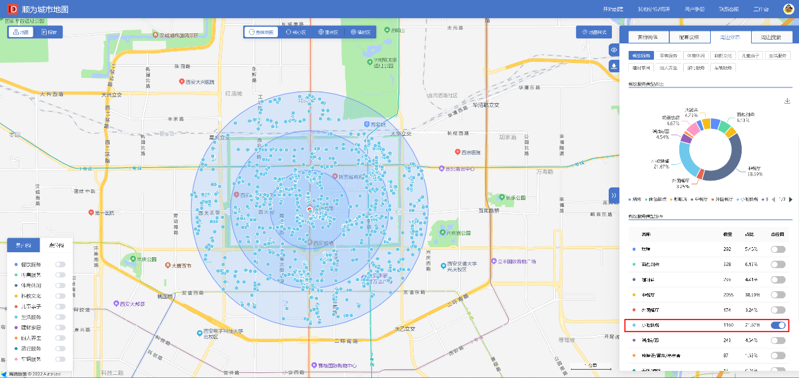Enable 面包甜点 point map toggle
Image resolution: width=799 pixels, height=378 pixels.
pyautogui.click(x=778, y=264)
